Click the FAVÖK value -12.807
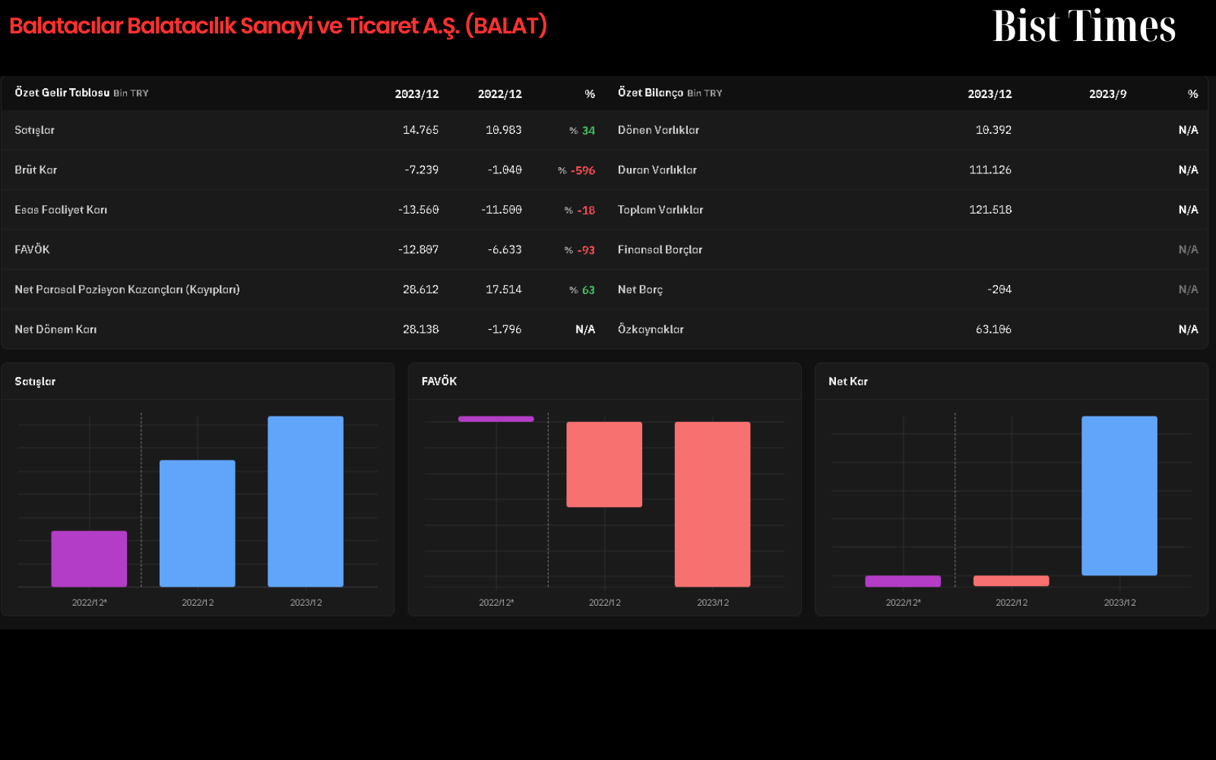 coord(418,249)
